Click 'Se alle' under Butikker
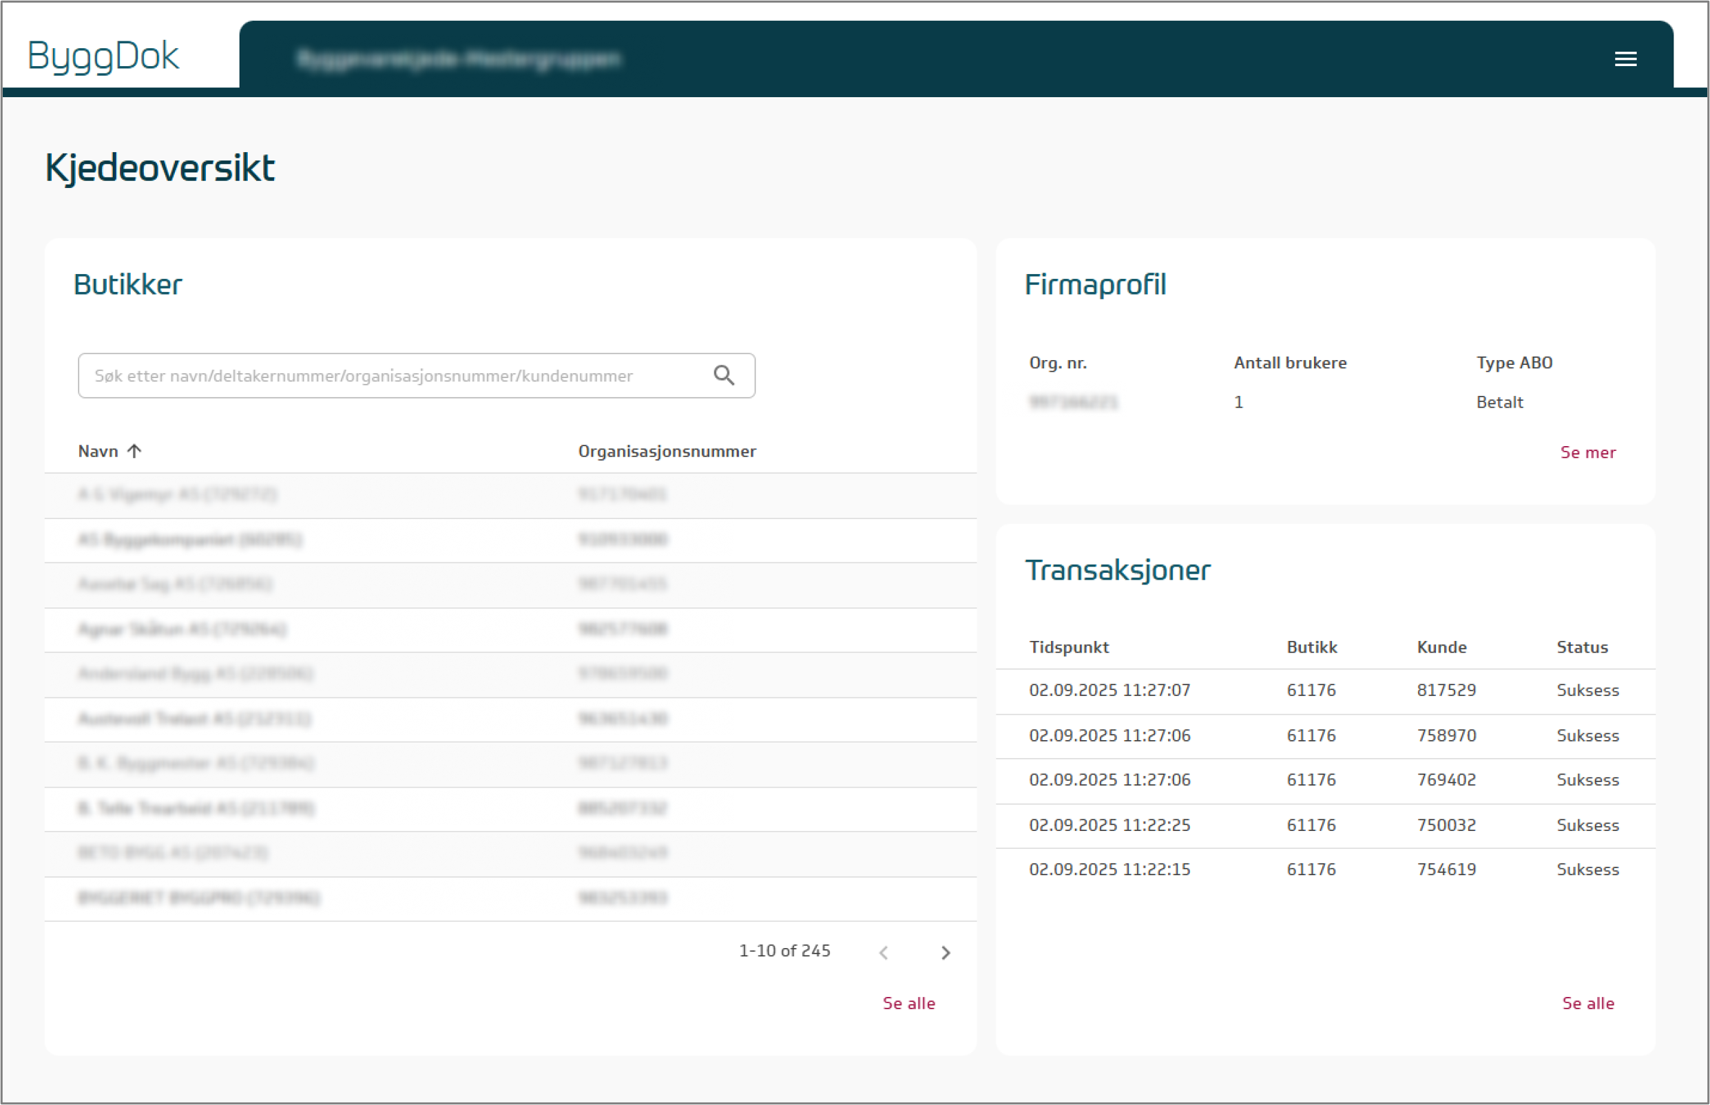 point(908,1003)
